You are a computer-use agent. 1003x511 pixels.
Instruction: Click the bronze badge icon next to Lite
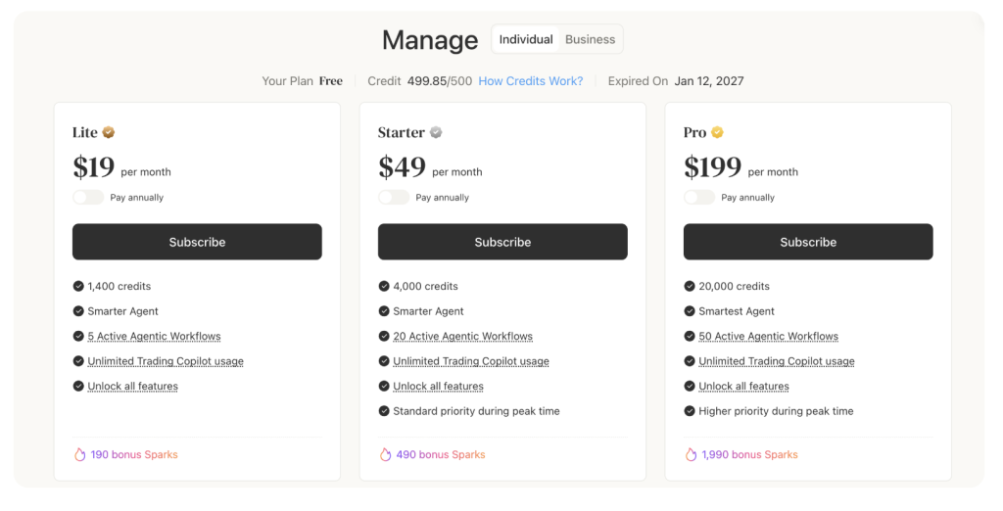(109, 133)
